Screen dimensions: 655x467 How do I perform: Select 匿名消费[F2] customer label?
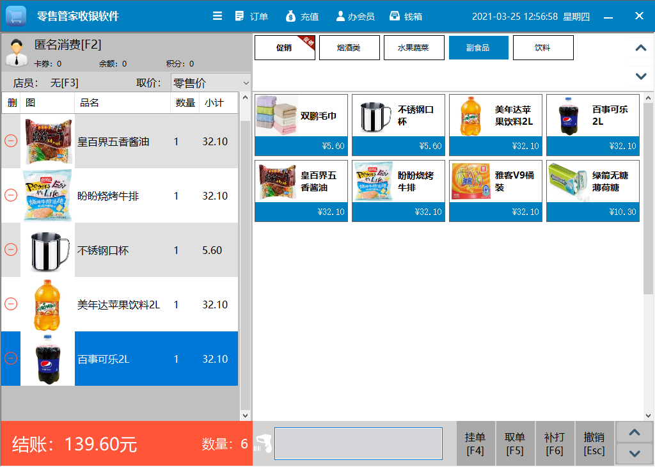pyautogui.click(x=68, y=44)
